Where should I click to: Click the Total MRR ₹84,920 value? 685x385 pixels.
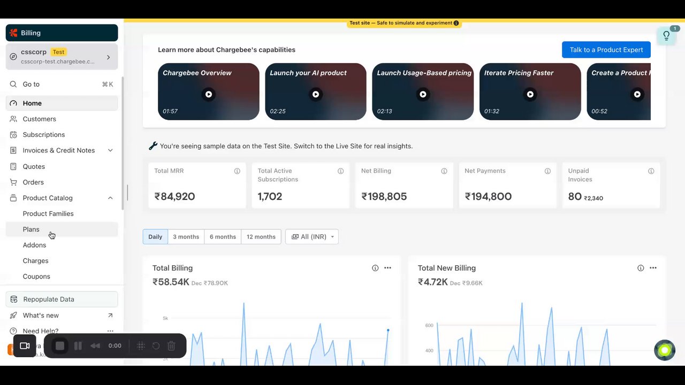click(174, 196)
